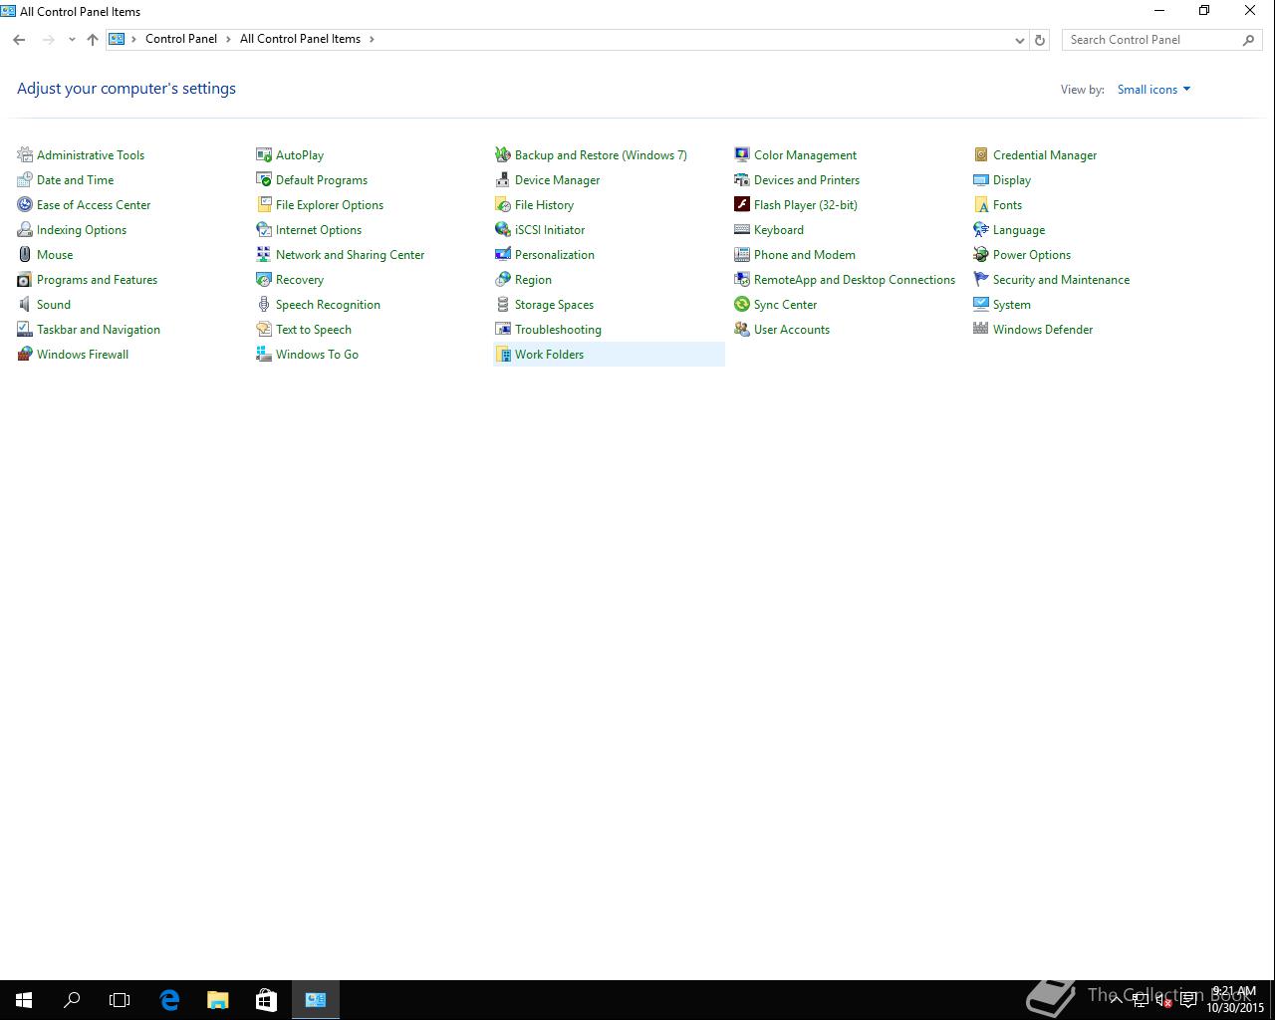Open Task View on the taskbar
1275x1020 pixels.
click(120, 1000)
